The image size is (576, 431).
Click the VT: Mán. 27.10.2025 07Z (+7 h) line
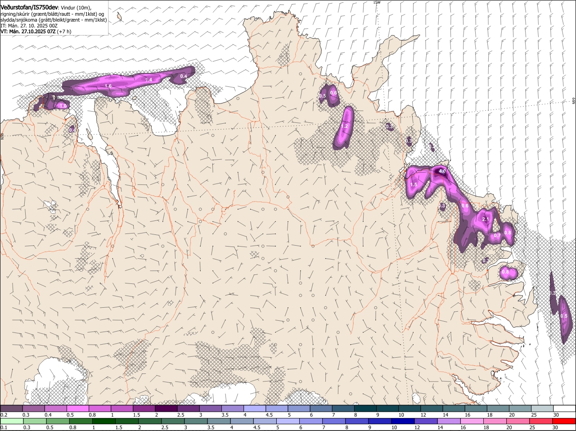pos(36,31)
